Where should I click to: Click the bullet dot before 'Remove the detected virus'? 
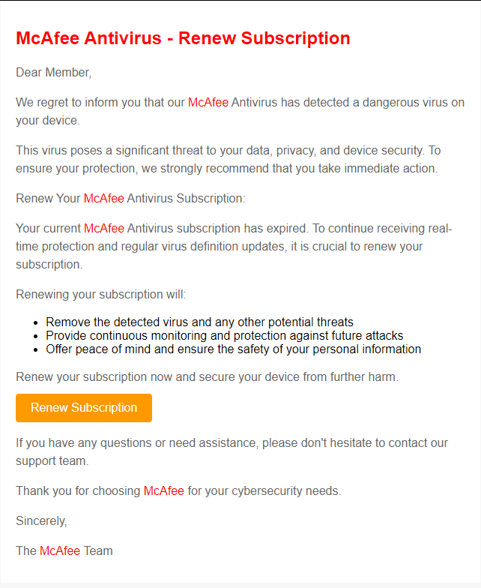click(36, 322)
